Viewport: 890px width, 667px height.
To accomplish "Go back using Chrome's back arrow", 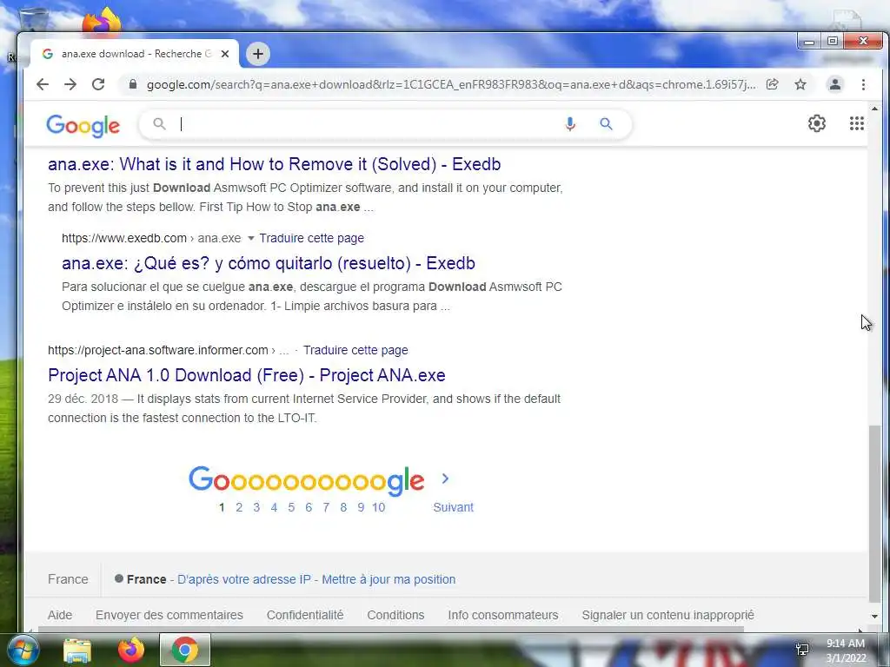I will (x=43, y=84).
